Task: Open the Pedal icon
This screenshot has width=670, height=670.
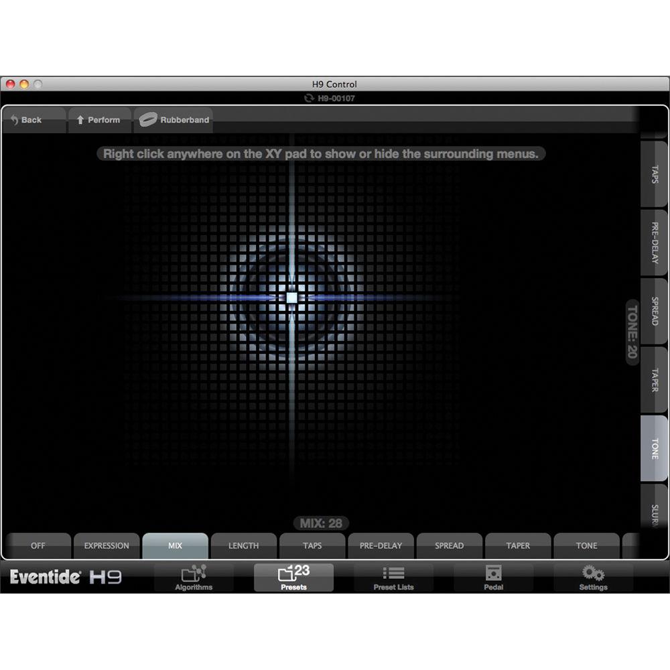Action: pyautogui.click(x=493, y=574)
